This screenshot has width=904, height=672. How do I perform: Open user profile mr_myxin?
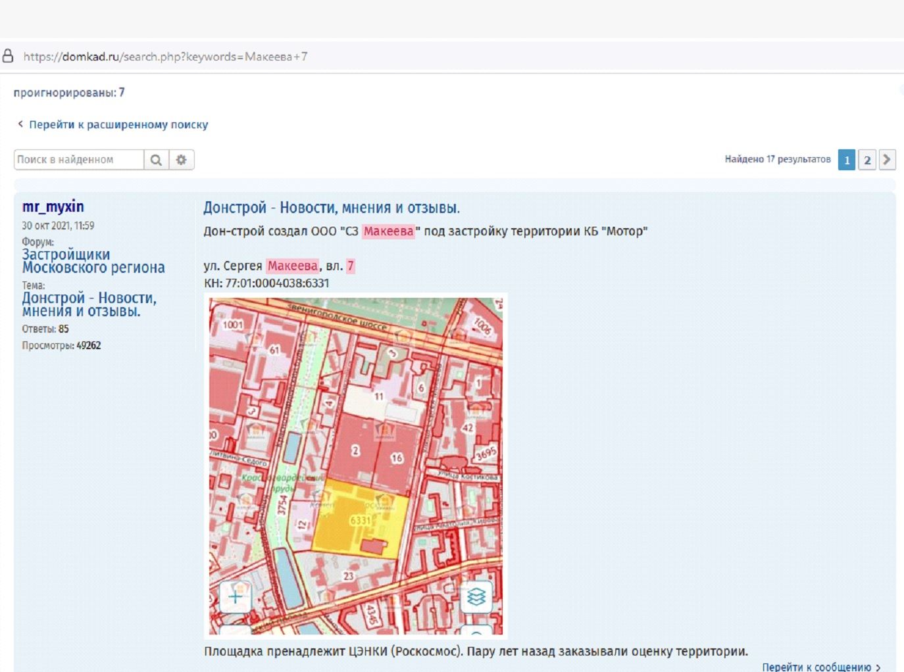pyautogui.click(x=53, y=206)
